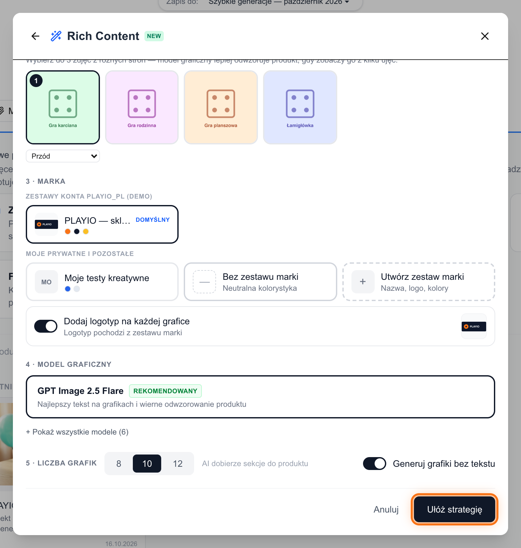Set graphics count to 8

click(119, 464)
